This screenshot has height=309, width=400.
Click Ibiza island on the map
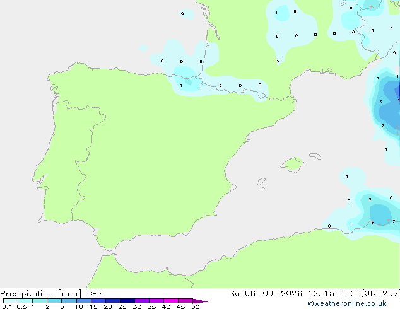coord(261,182)
